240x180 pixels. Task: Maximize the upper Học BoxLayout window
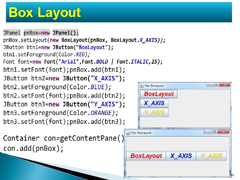216,85
